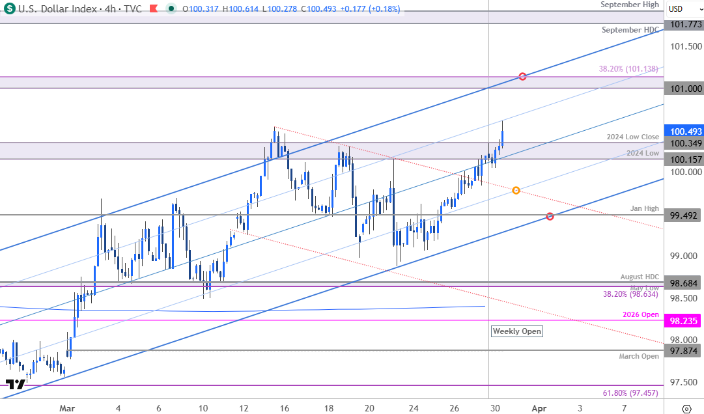This screenshot has width=704, height=414.
Task: Click the Apr date on the time axis
Action: coord(539,408)
